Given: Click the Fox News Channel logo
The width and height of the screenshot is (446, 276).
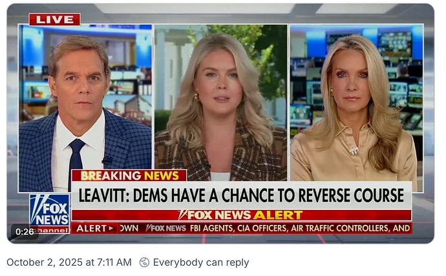Looking at the screenshot, I should click(x=50, y=214).
